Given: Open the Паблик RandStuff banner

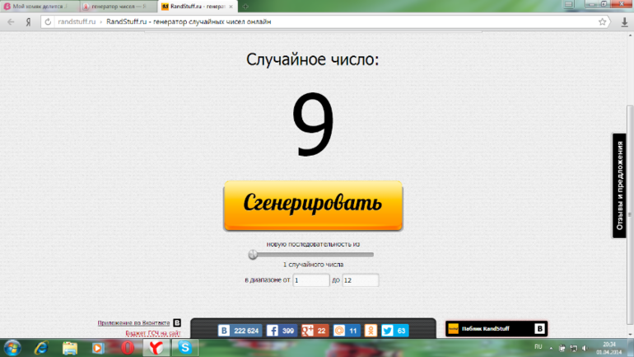Looking at the screenshot, I should click(496, 329).
